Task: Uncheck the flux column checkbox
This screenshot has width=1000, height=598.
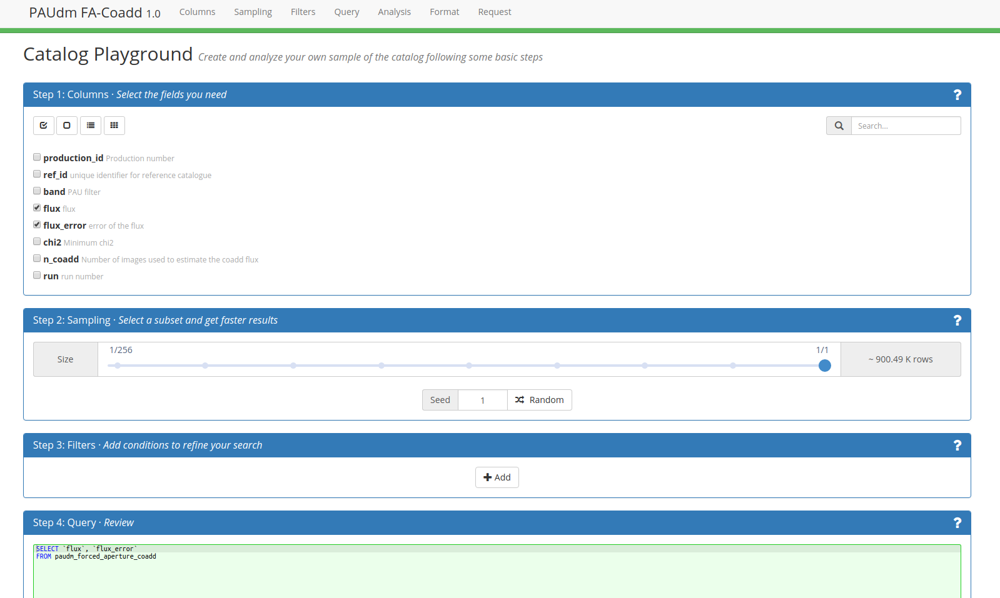Action: tap(37, 208)
